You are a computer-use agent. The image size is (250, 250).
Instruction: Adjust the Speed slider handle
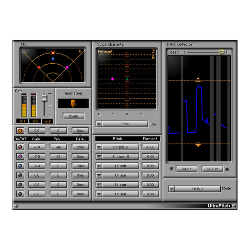(222, 52)
